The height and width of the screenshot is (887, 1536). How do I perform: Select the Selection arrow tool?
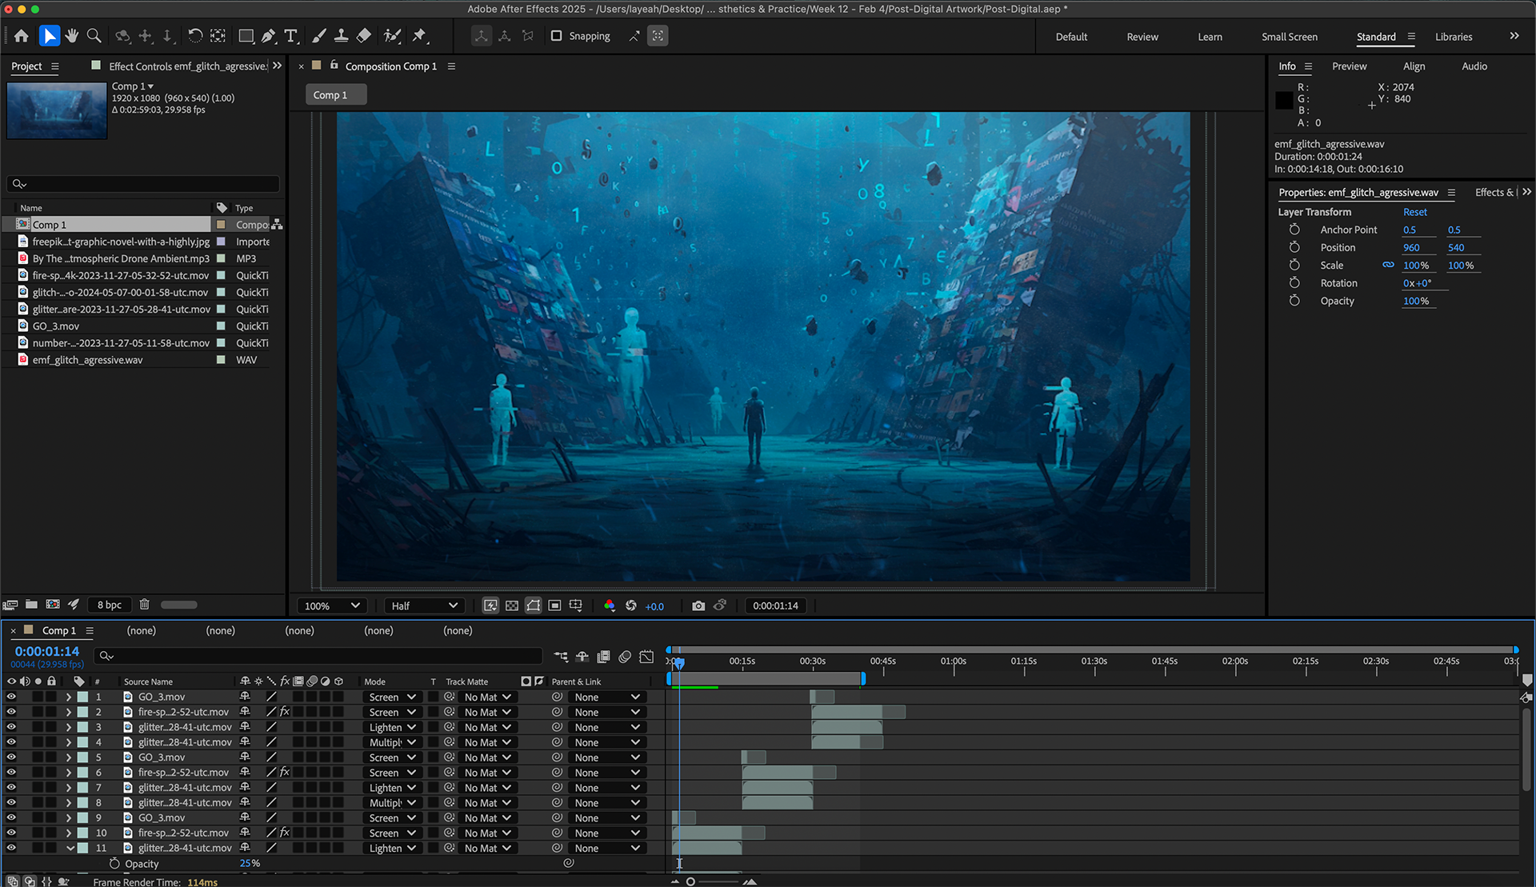[x=50, y=36]
